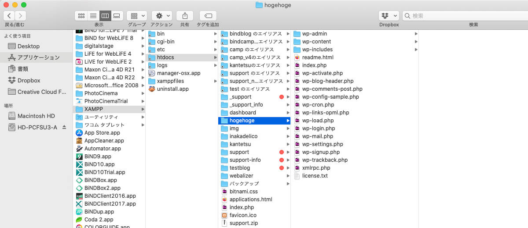528x228 pixels.
Task: Click the BiNDClient2016.app icon
Action: (x=79, y=196)
